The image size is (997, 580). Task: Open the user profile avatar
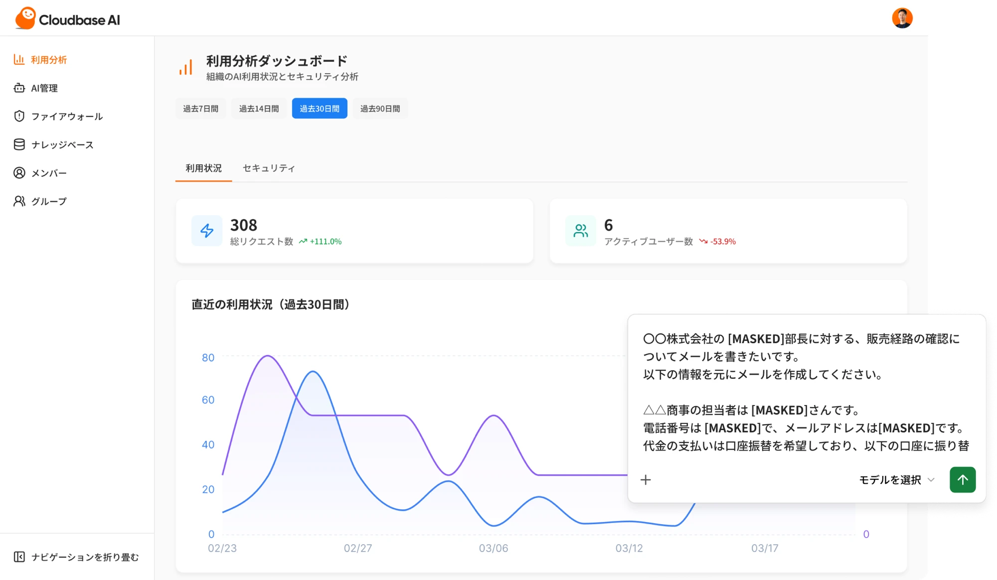pos(903,17)
